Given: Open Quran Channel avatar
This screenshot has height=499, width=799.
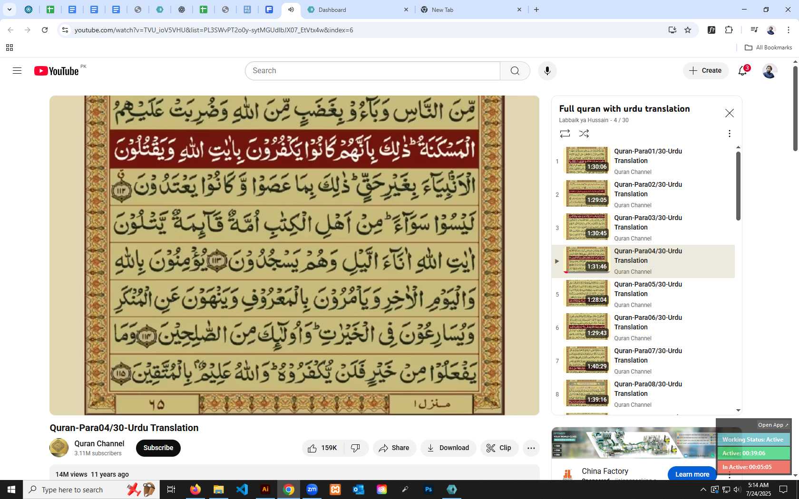Looking at the screenshot, I should [59, 448].
